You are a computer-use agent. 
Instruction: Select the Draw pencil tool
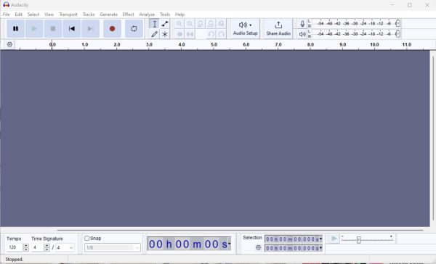pos(155,34)
